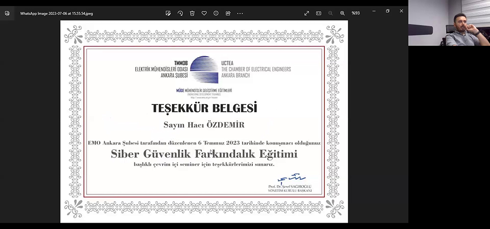This screenshot has height=229, width=490.
Task: Click the blue striped globe logo on the certificate
Action: point(204,69)
